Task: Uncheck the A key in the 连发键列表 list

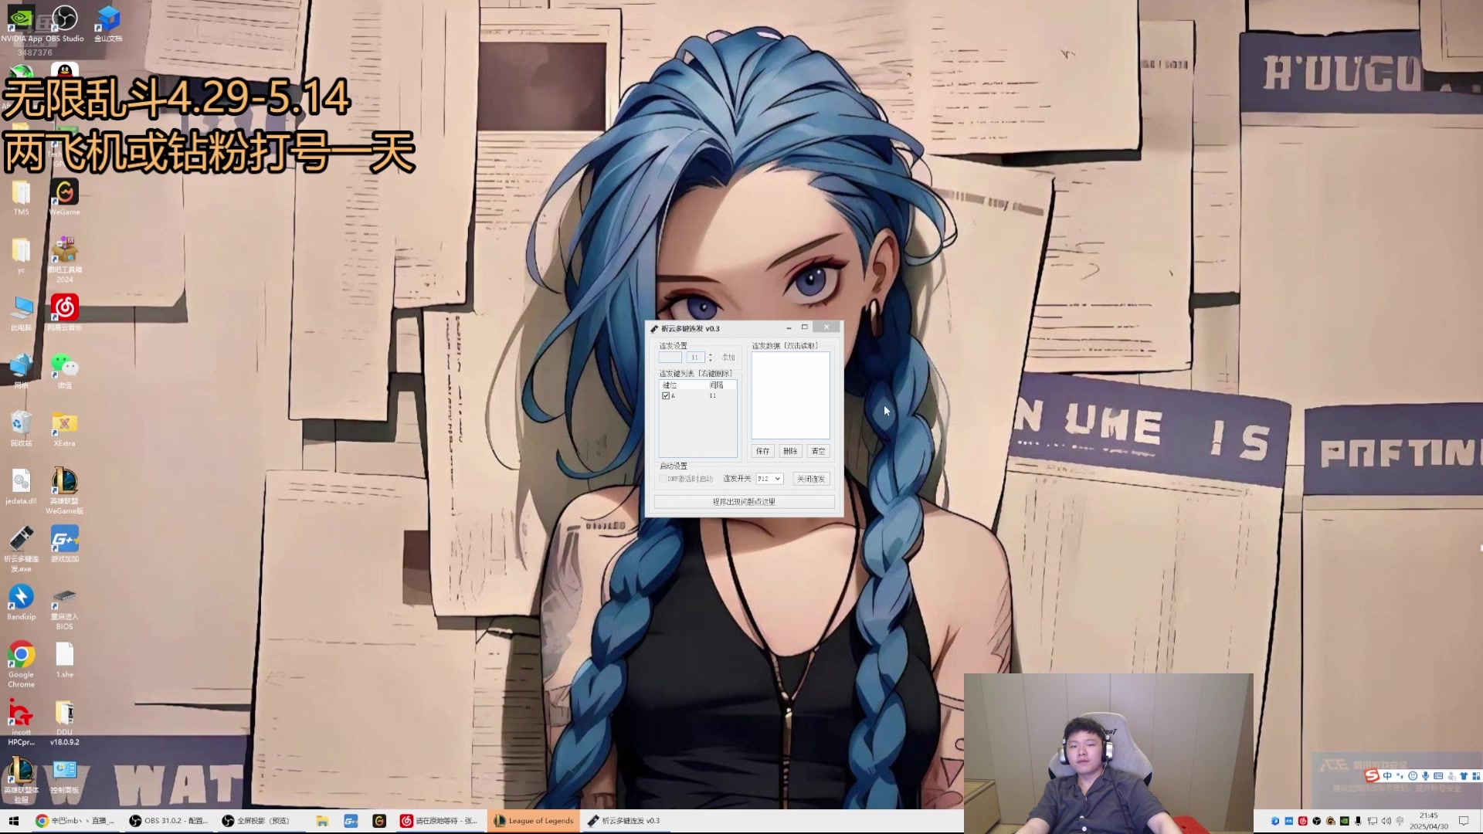Action: [x=666, y=396]
